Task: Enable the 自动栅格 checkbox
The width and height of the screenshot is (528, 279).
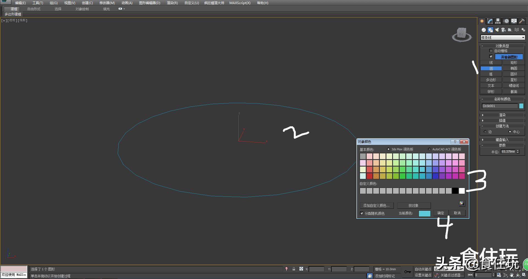Action: [491, 51]
